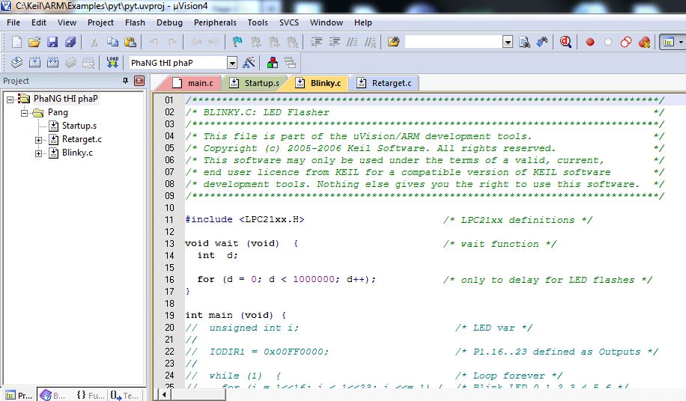The image size is (686, 401).
Task: Translate the current file with the first build toolbar icon
Action: click(16, 63)
